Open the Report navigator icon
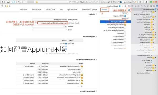The height and width of the screenshot is (95, 158). click(x=132, y=6)
